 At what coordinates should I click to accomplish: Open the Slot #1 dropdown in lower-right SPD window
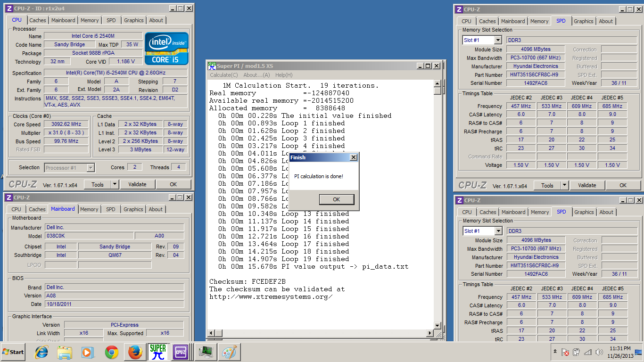click(x=498, y=231)
